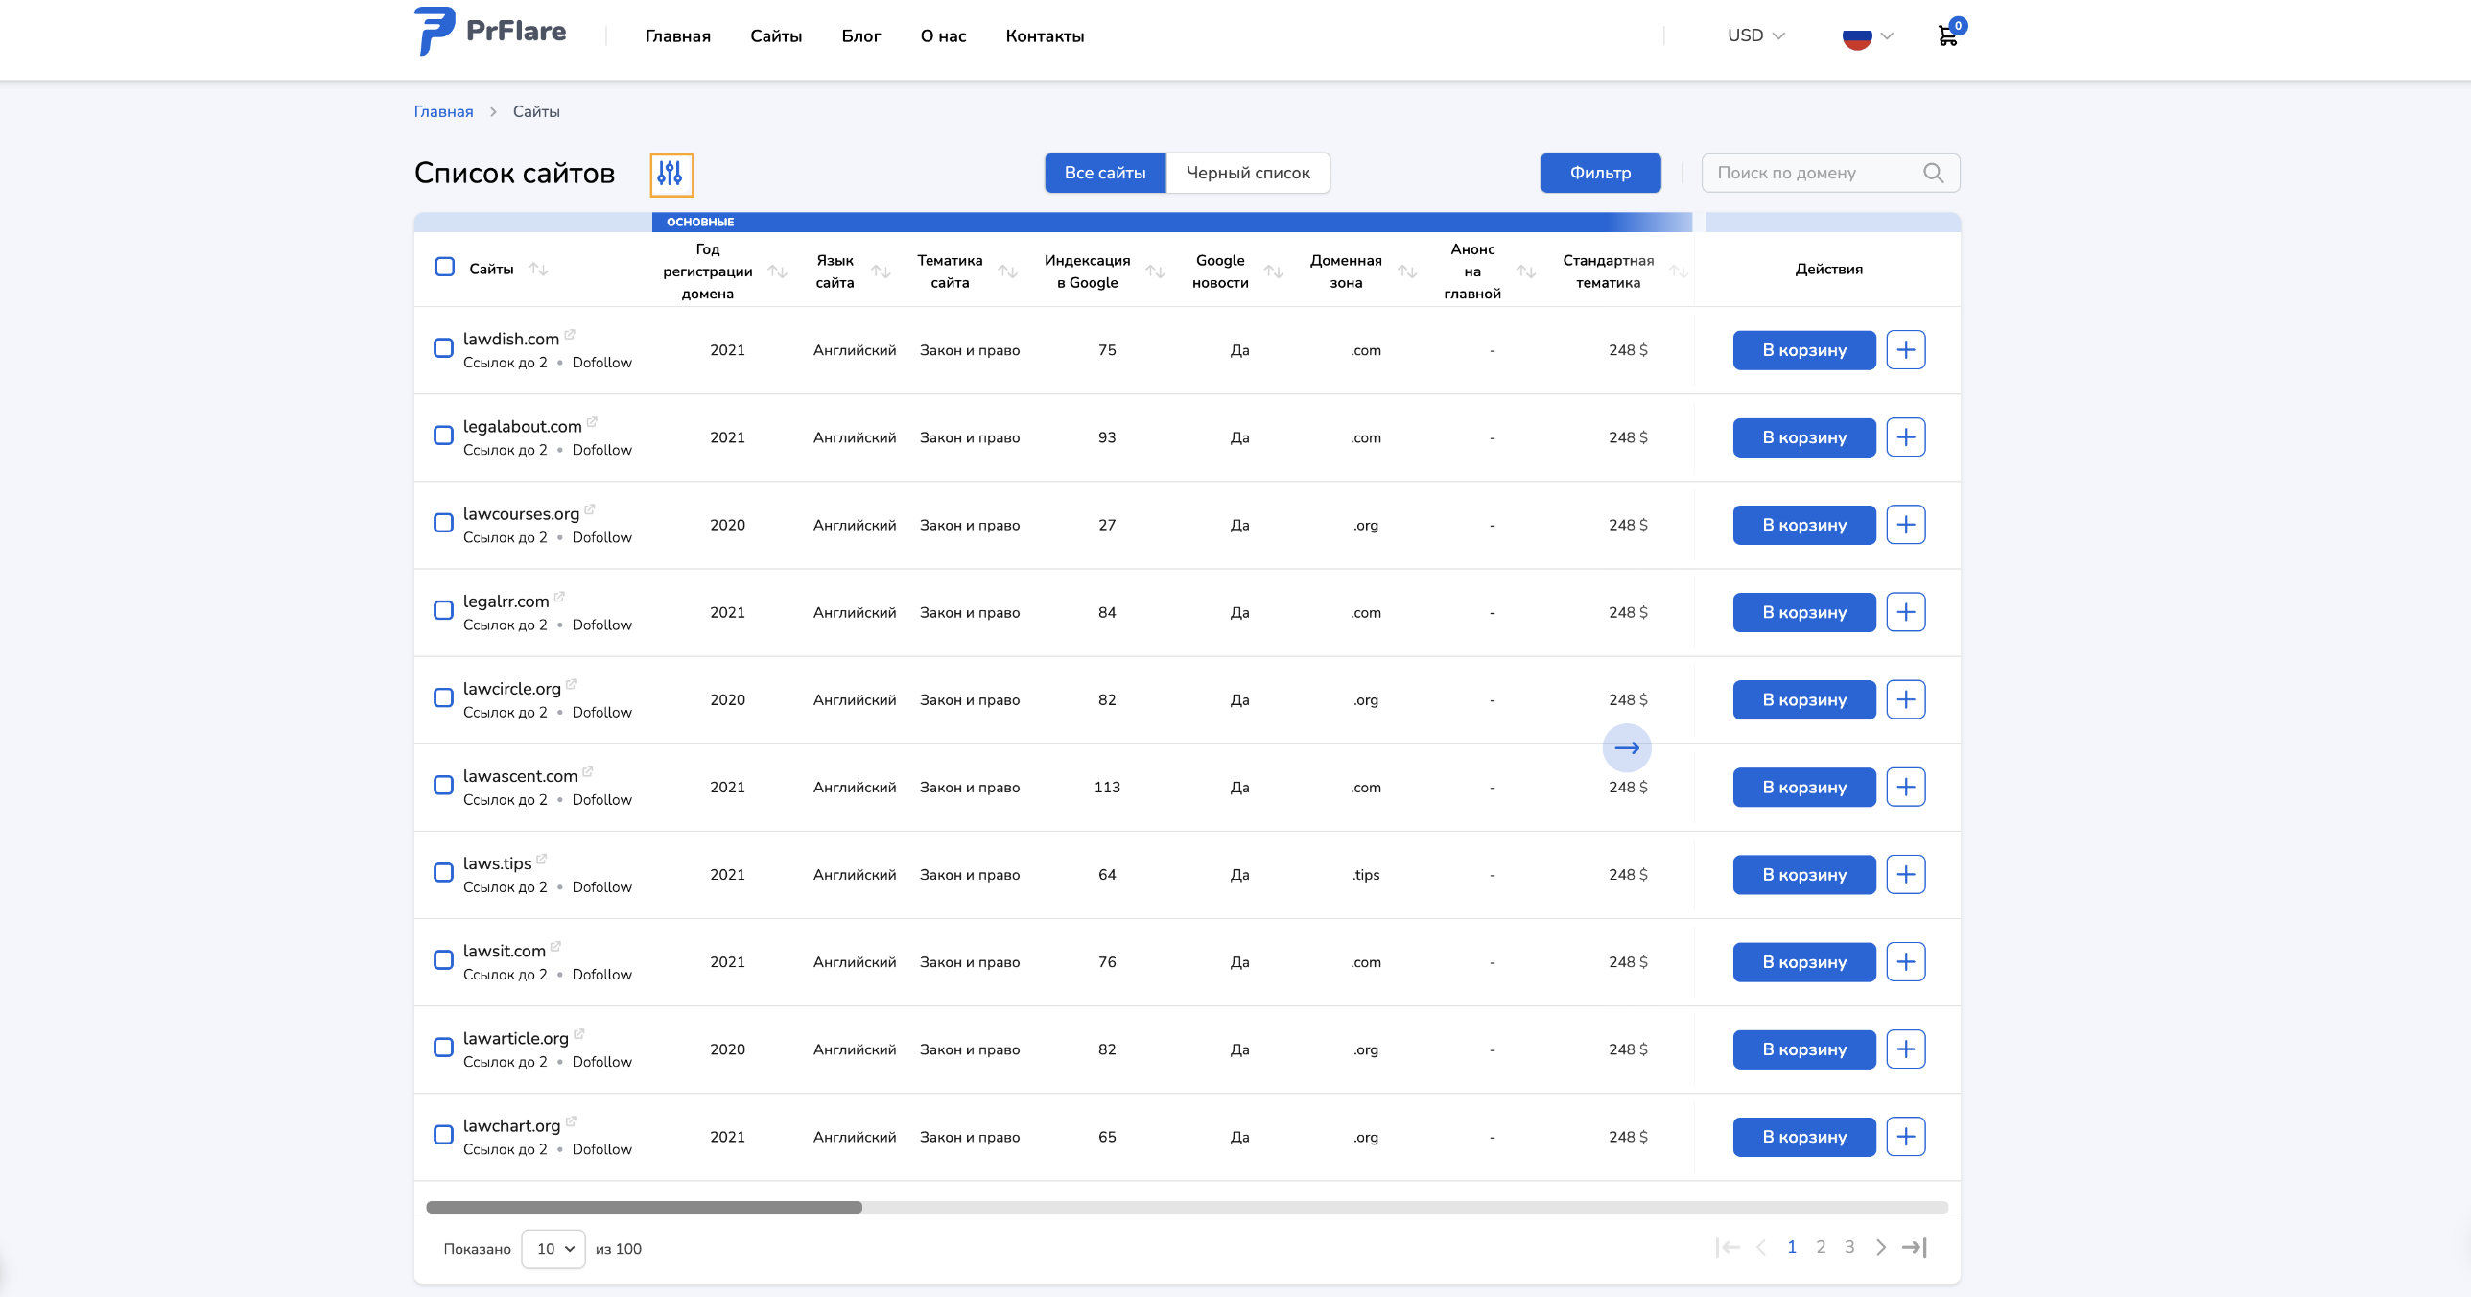Go to page 3
Screen dimensions: 2471x1297
pyautogui.click(x=1848, y=1247)
